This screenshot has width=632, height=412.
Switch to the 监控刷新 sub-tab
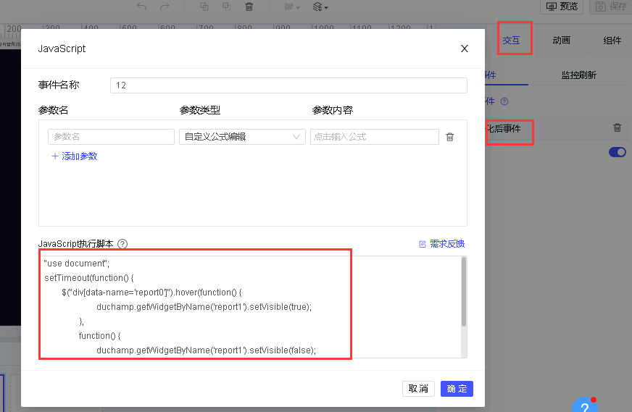tap(579, 75)
